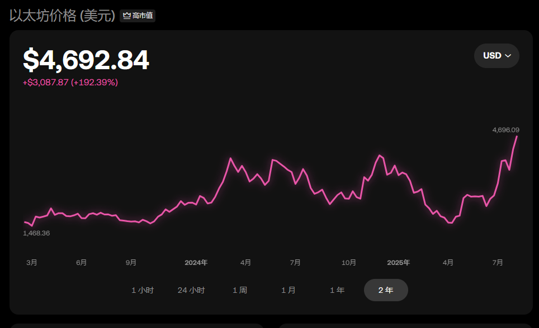539x328 pixels.
Task: Click the 2024年 axis label
Action: click(196, 263)
